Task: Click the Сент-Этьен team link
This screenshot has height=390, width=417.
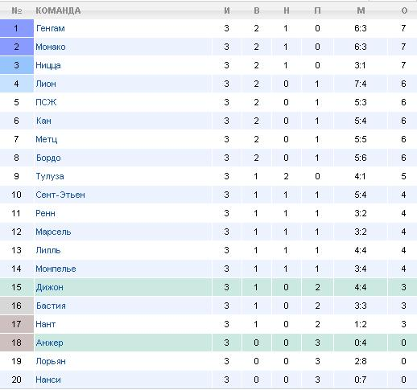Action: (x=60, y=195)
